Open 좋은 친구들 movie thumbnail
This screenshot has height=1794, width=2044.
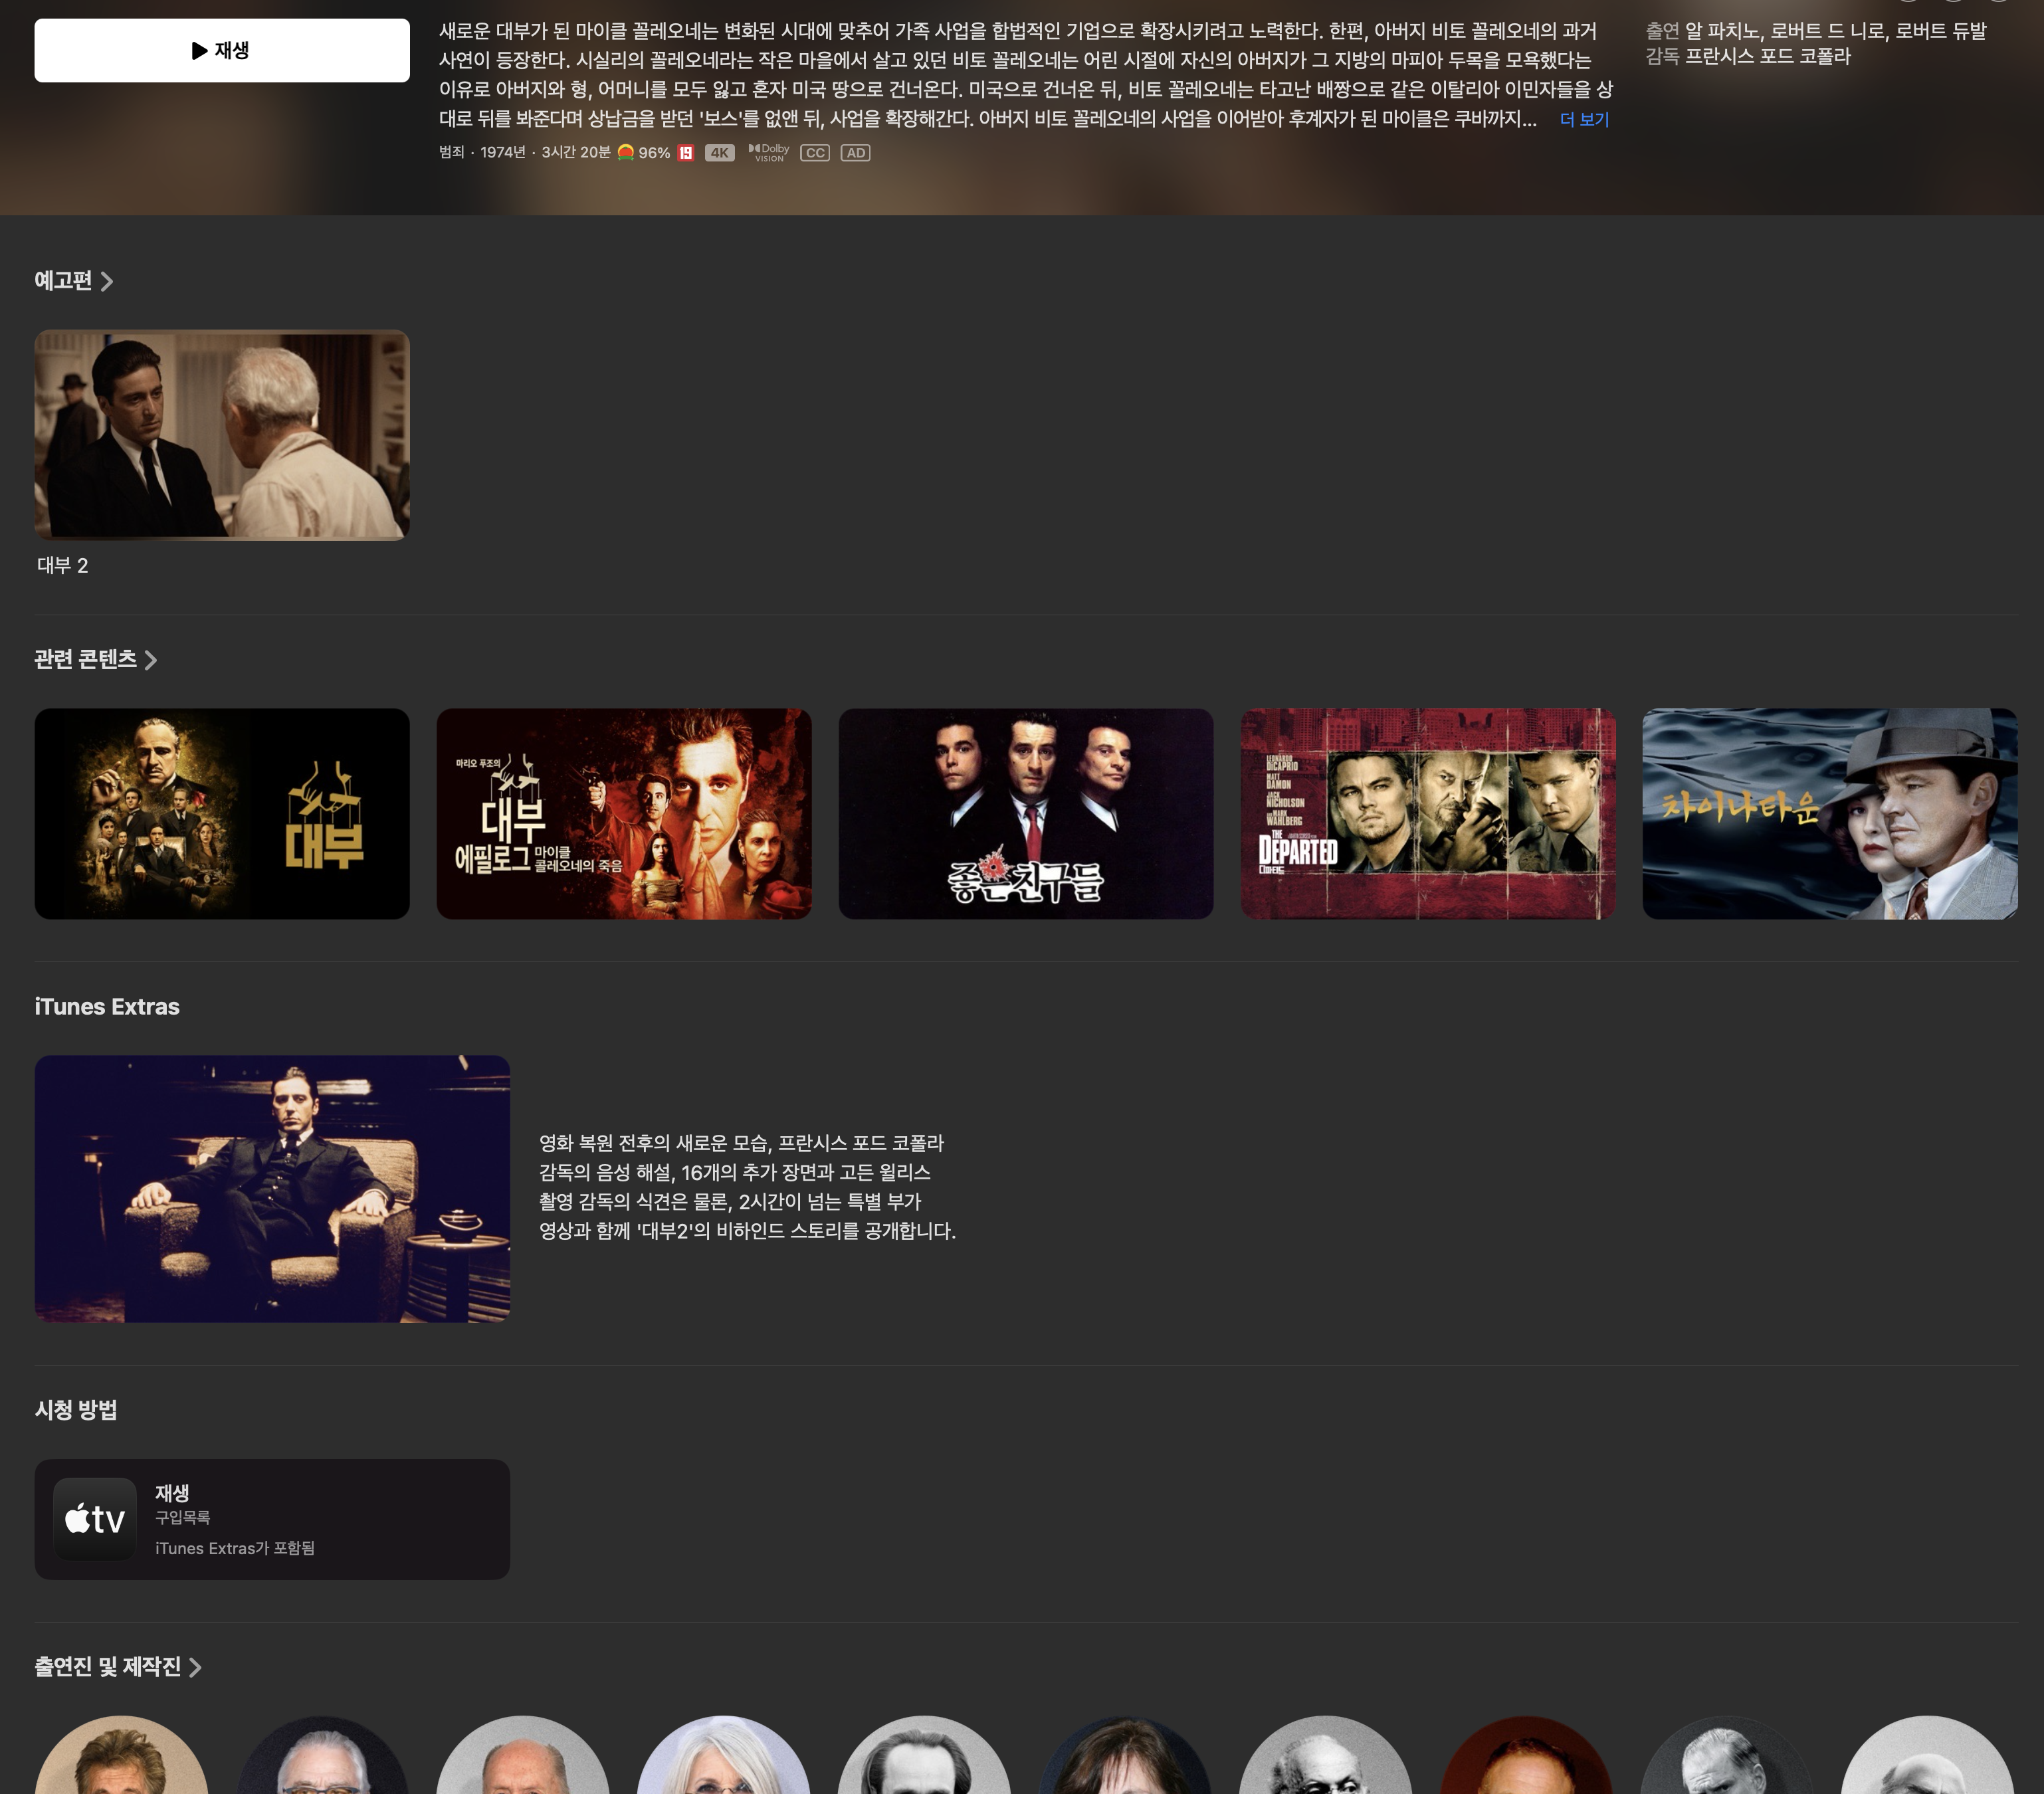point(1025,814)
